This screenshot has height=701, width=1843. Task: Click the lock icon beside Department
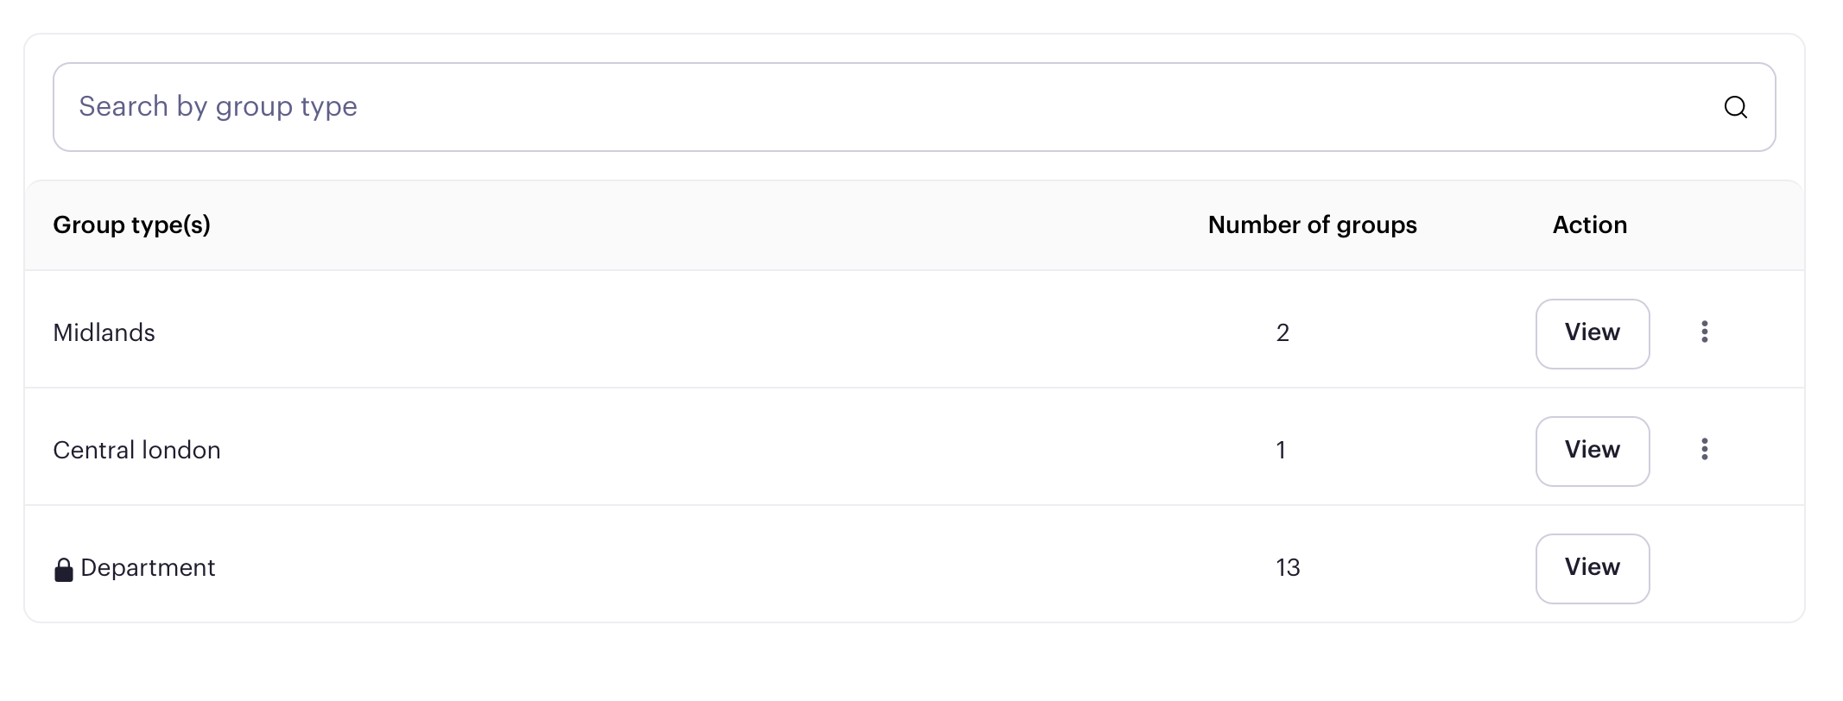click(64, 570)
